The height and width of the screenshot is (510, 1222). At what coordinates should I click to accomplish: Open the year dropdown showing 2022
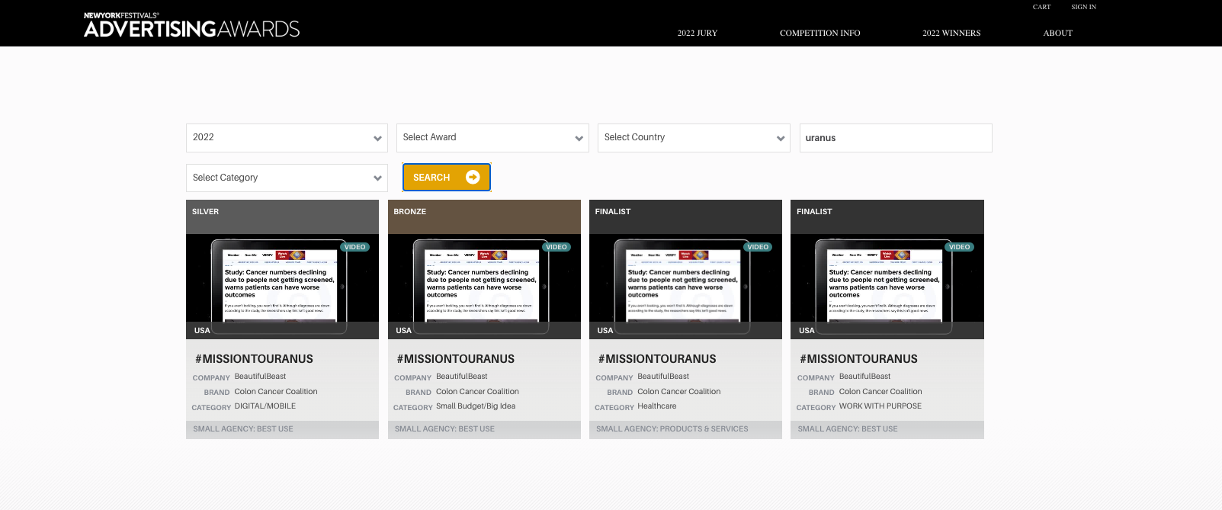(x=287, y=138)
